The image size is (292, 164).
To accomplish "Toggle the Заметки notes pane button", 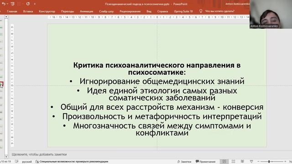I will click(x=184, y=162).
